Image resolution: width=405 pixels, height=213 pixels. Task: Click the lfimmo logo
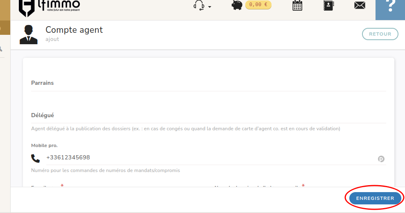[x=49, y=7]
